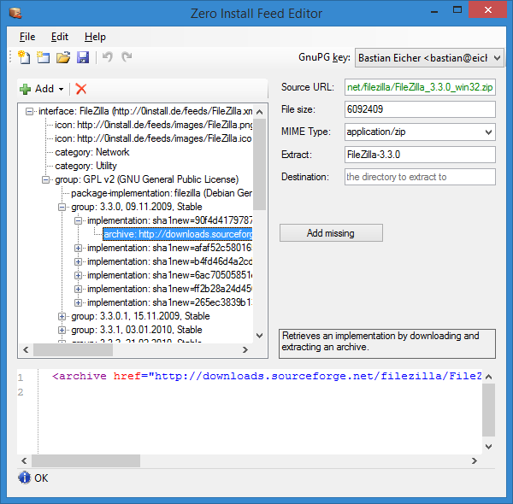Collapse the interface: FileZilla tree node
The image size is (513, 504).
29,111
